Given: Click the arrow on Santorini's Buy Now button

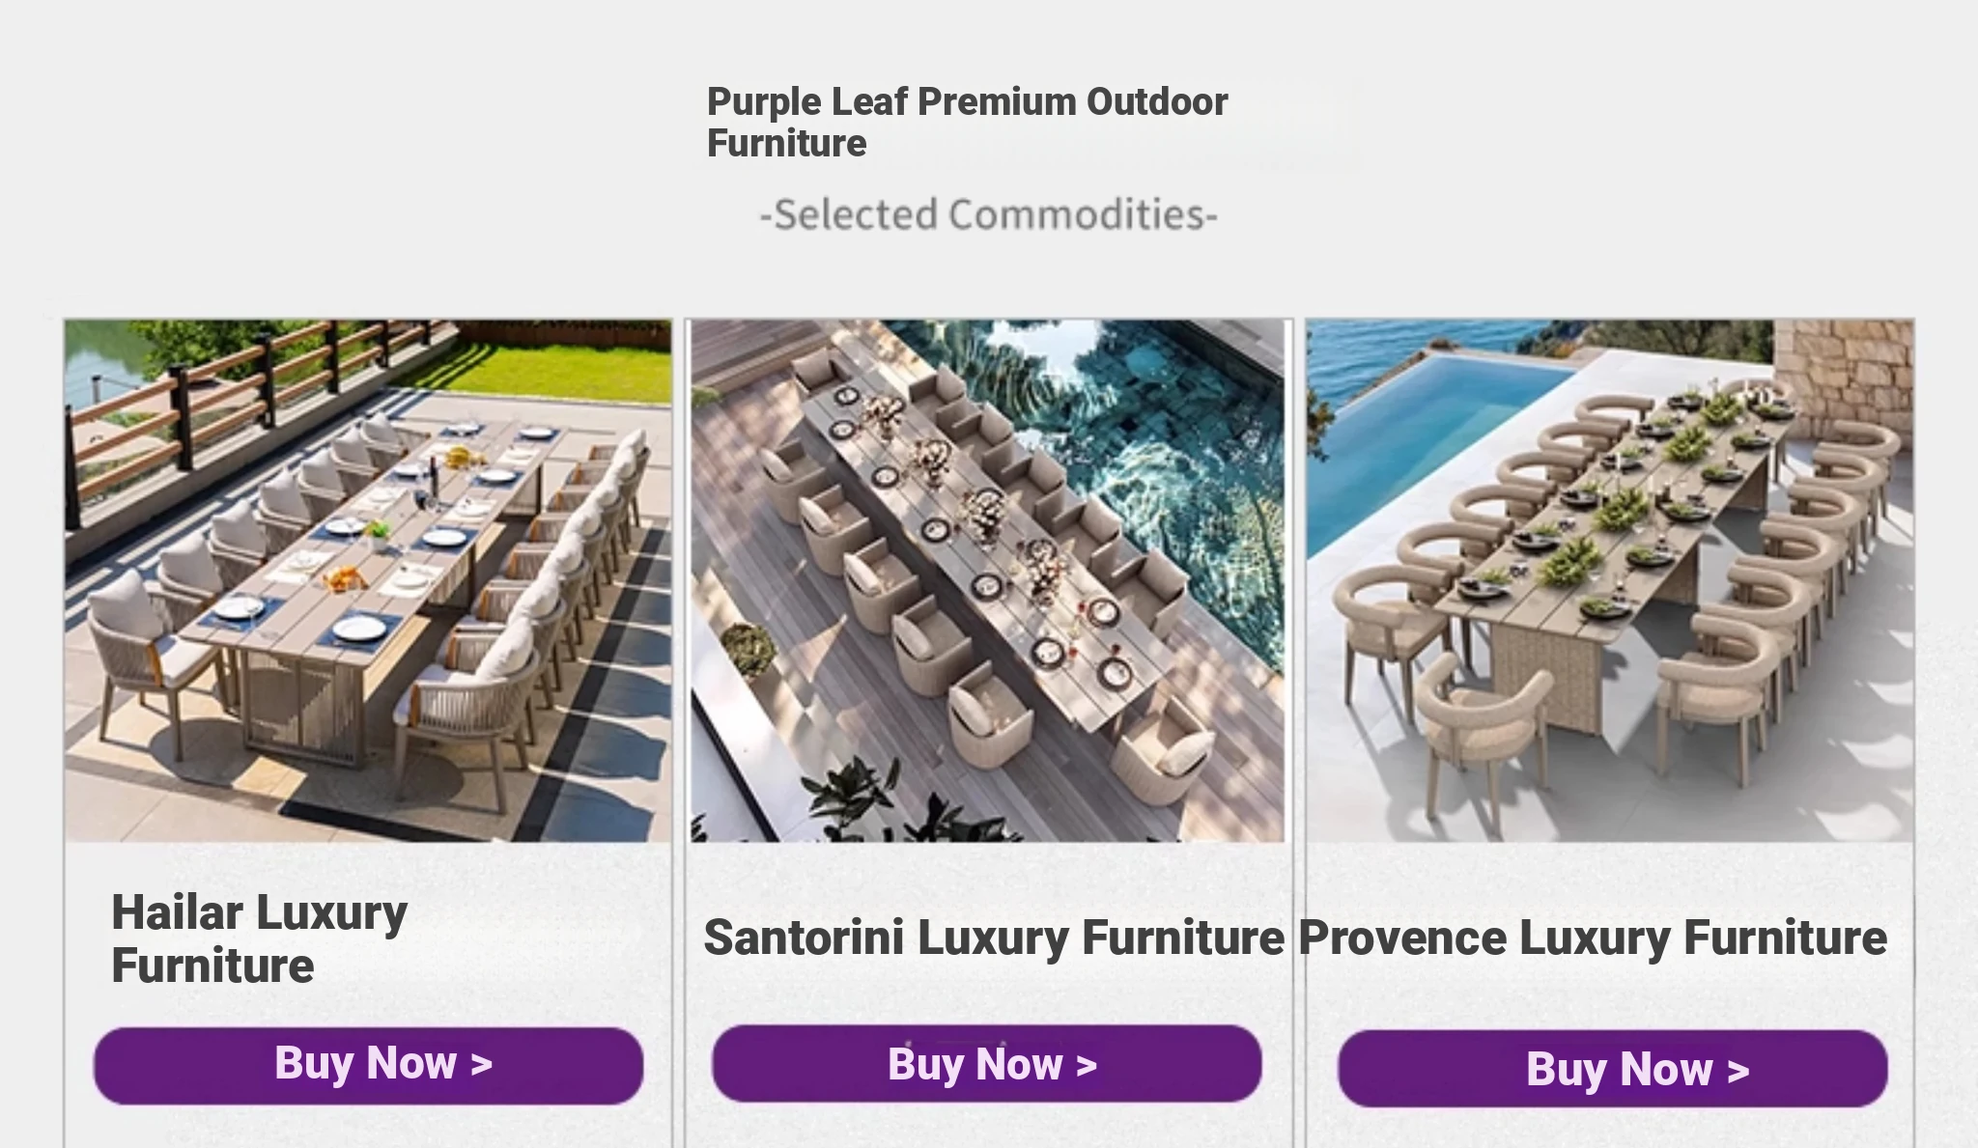Looking at the screenshot, I should (x=1087, y=1066).
